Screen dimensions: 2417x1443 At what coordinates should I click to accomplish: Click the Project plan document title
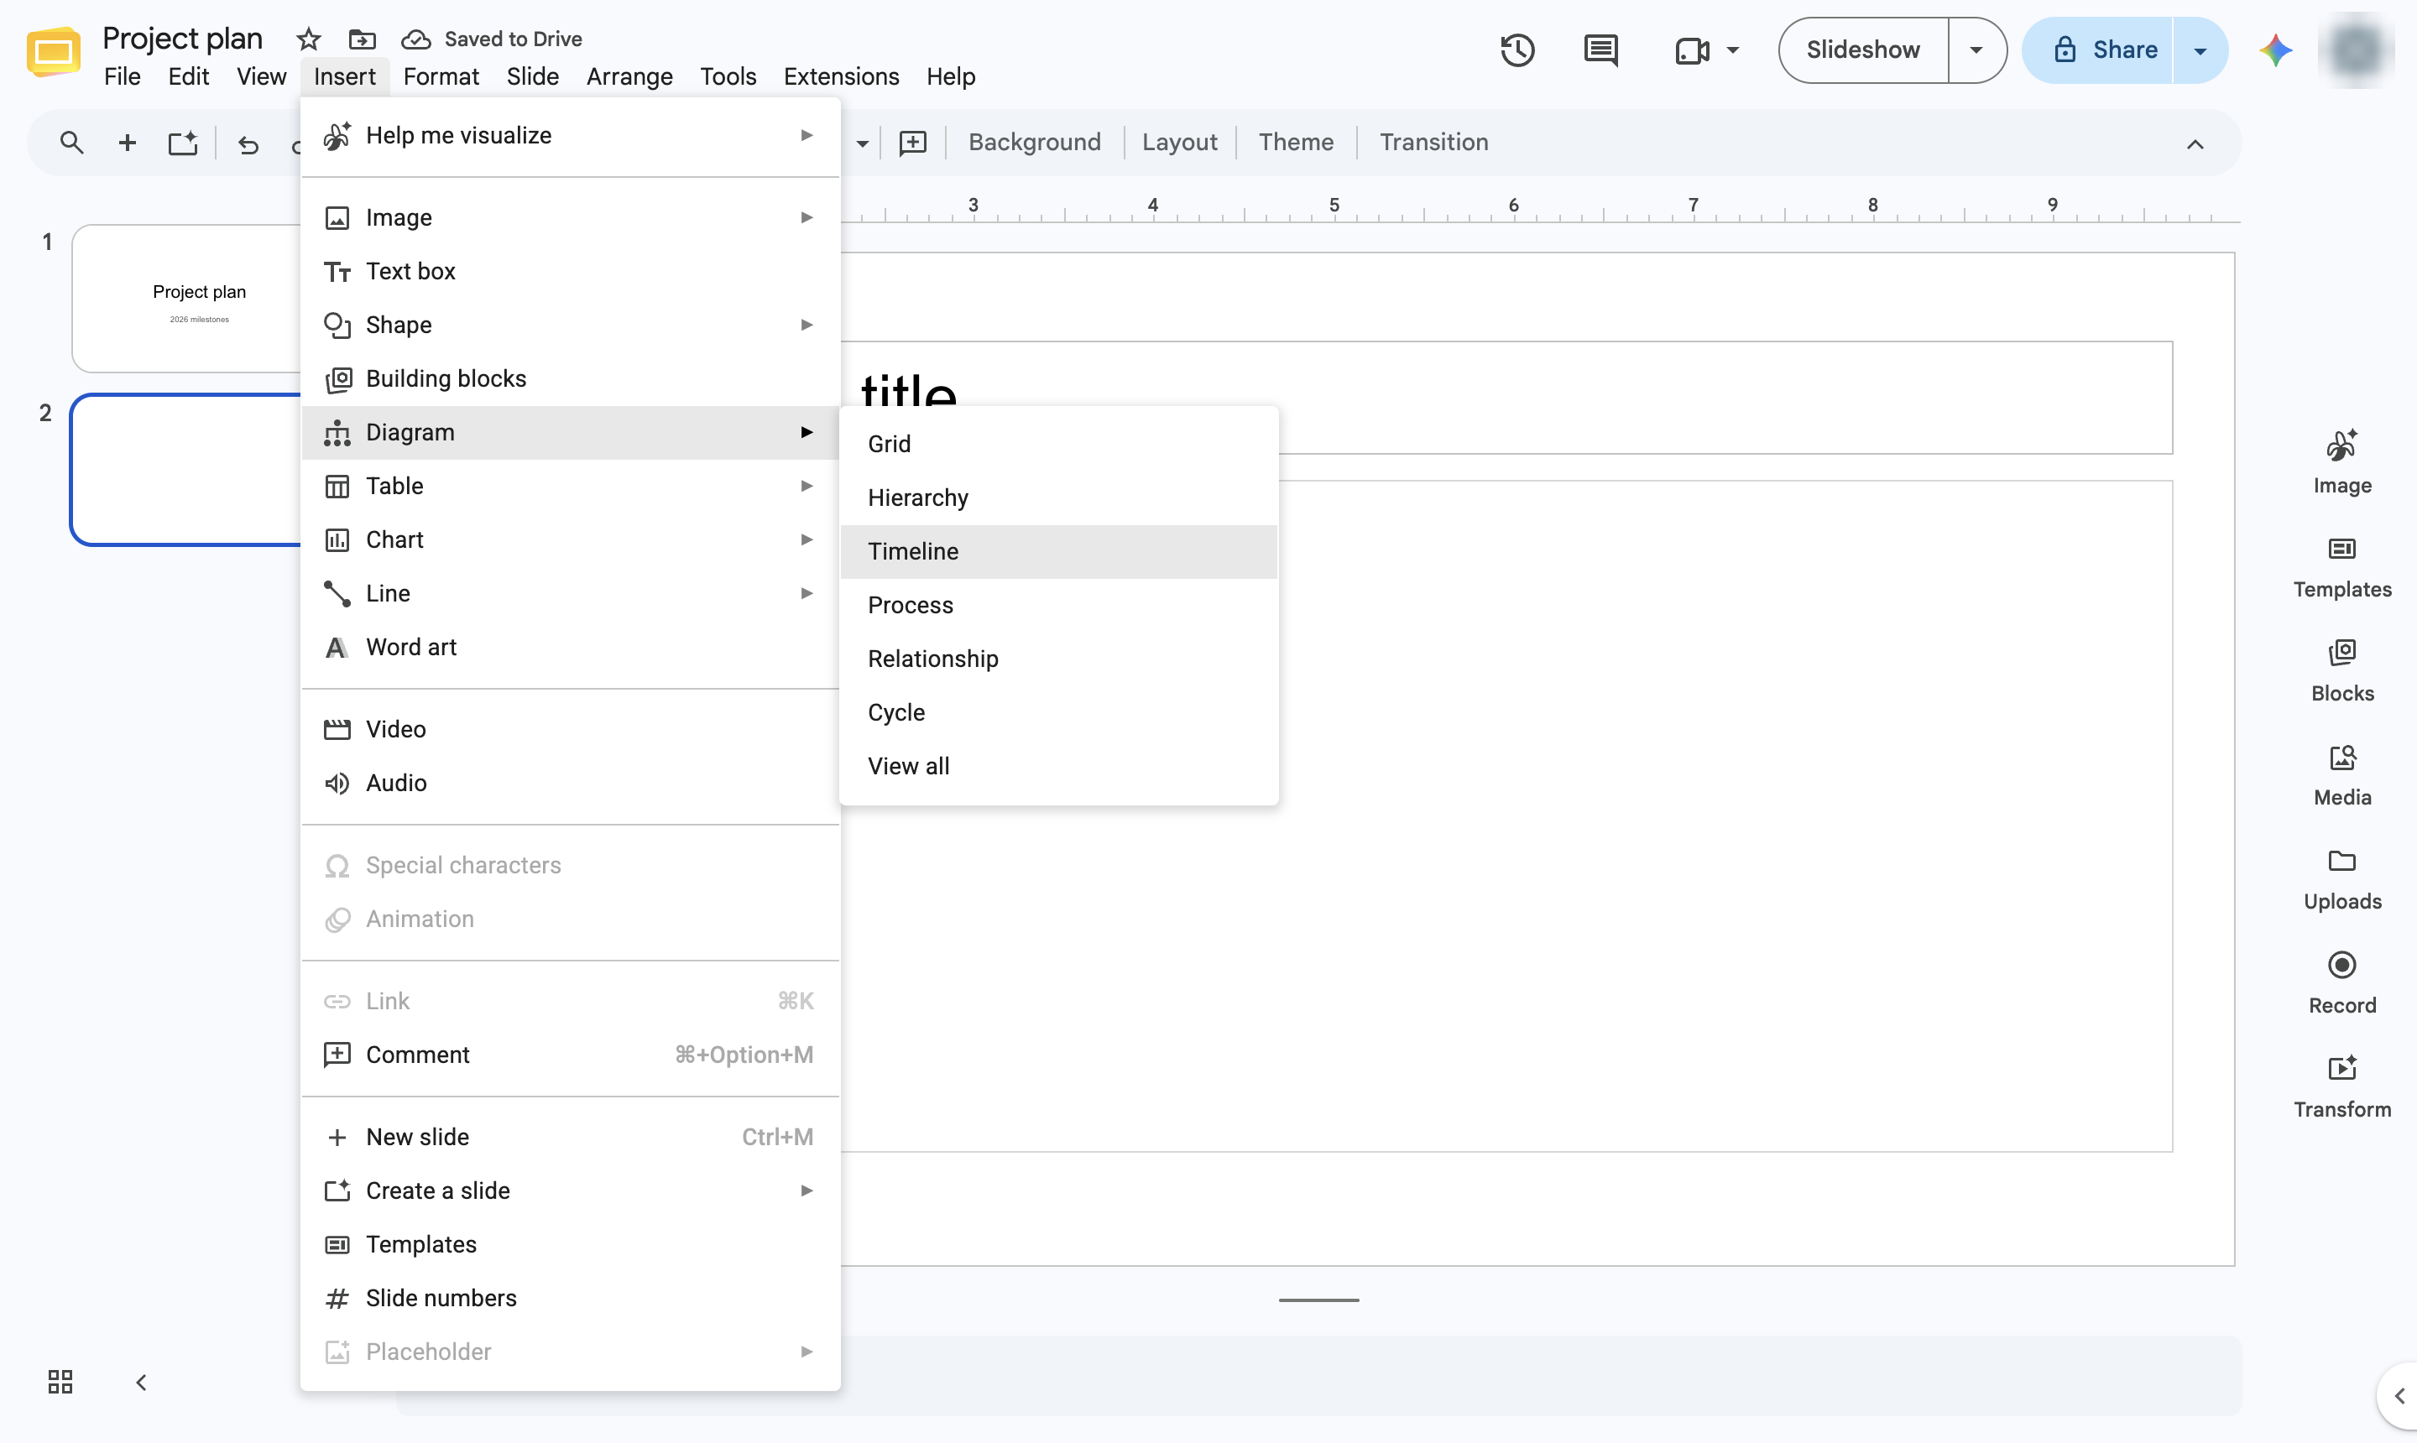pyautogui.click(x=182, y=38)
